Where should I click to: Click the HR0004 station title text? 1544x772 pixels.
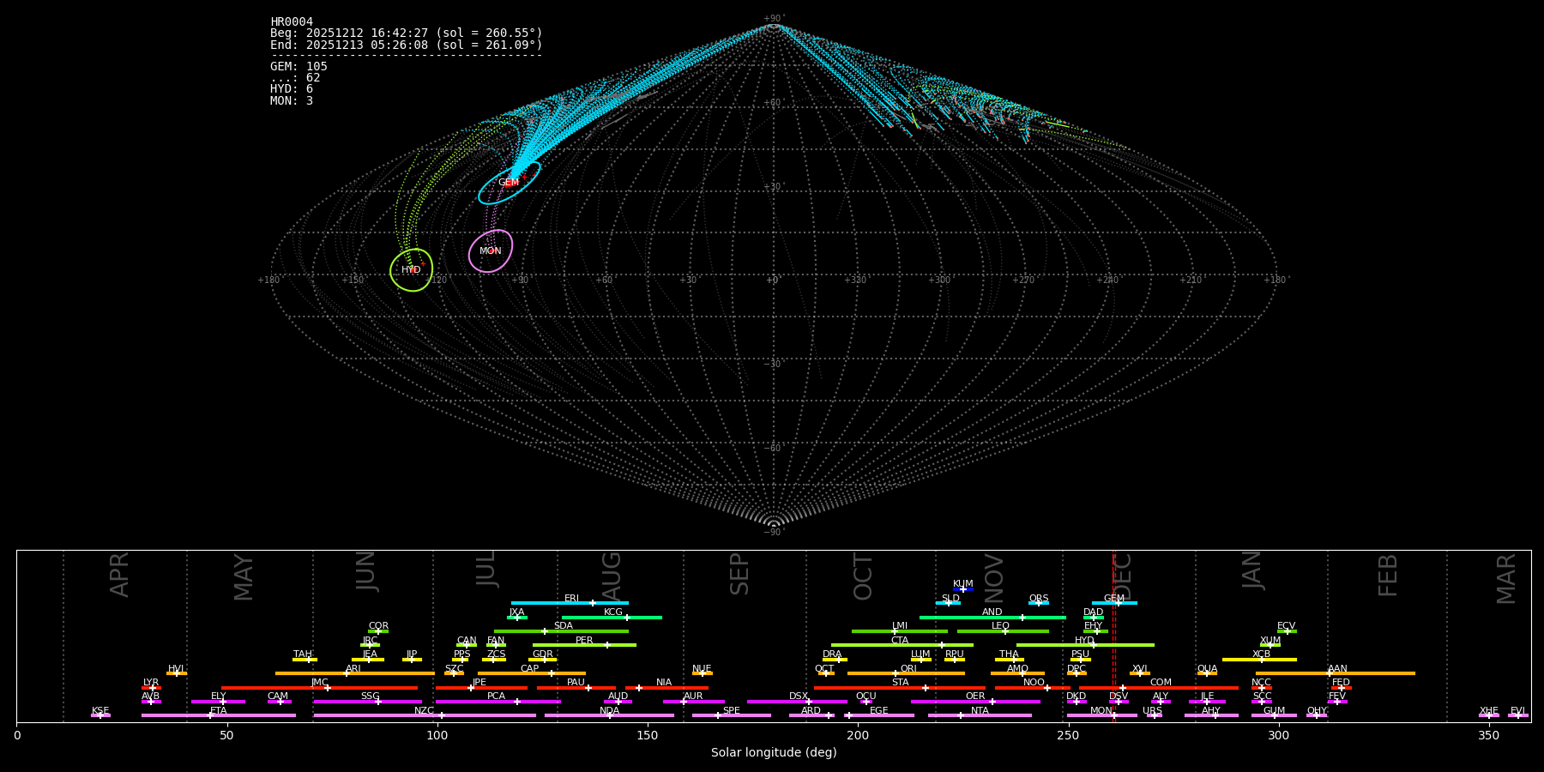(292, 22)
